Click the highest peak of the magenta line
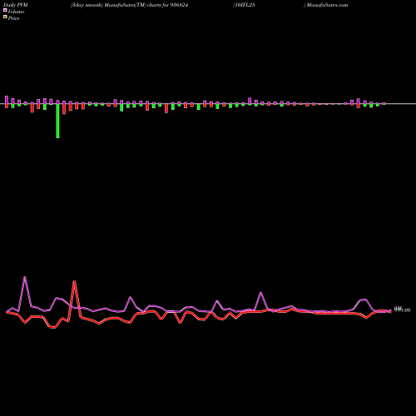416x416 pixels. [x=25, y=277]
